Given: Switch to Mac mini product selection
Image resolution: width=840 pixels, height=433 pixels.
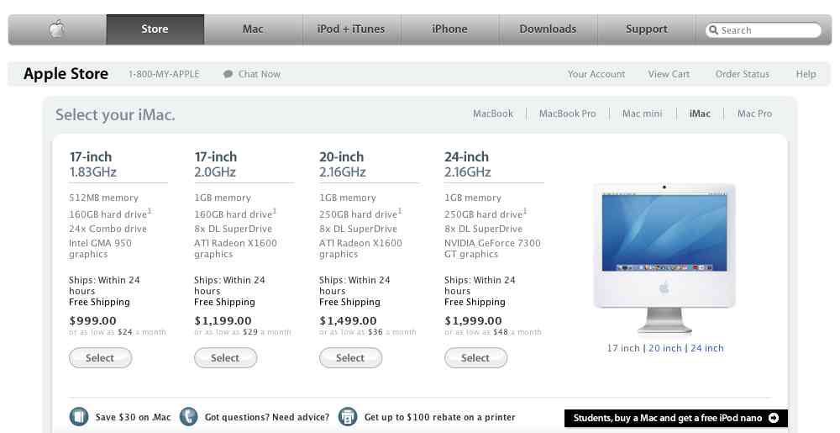Looking at the screenshot, I should pyautogui.click(x=642, y=114).
